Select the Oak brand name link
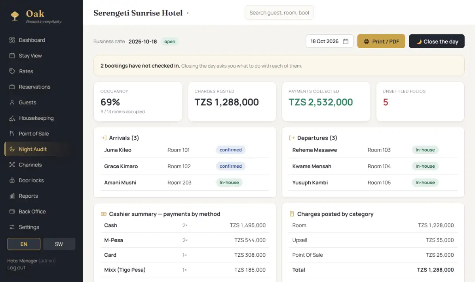Screen dimensions: 475x282 point(35,14)
